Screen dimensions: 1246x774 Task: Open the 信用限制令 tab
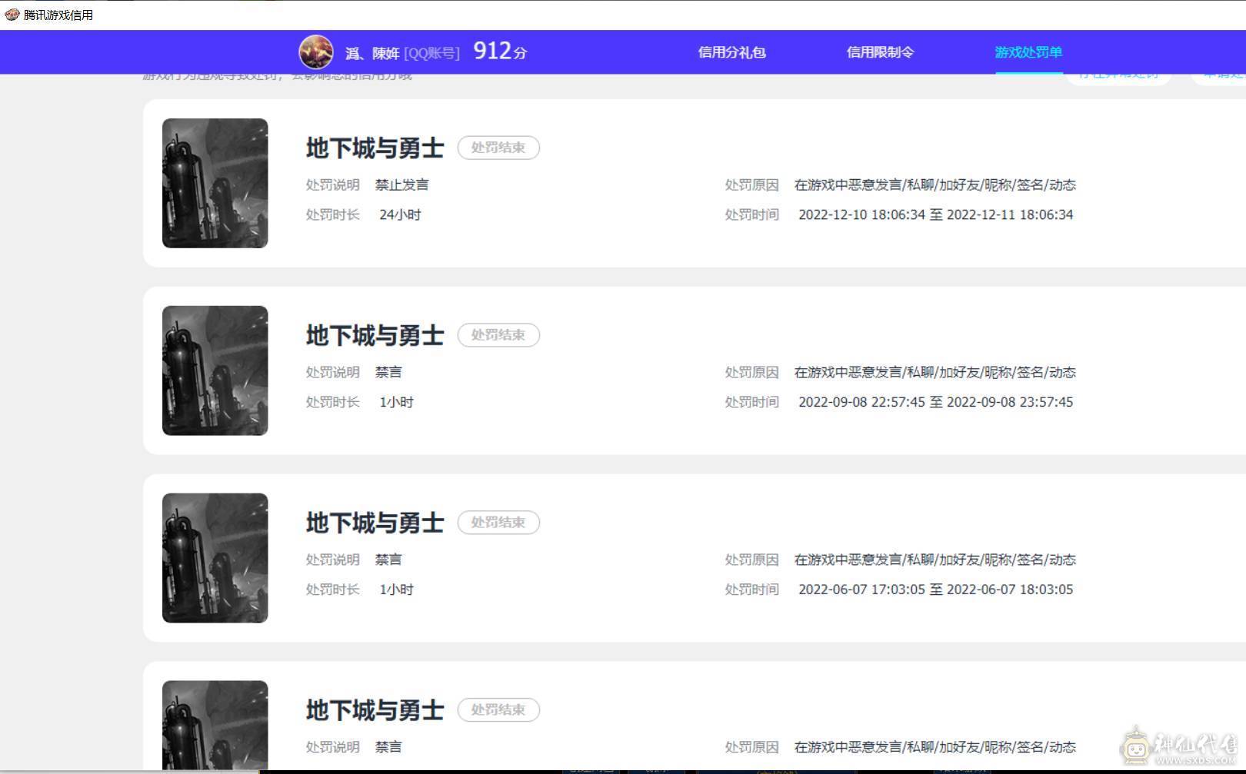880,52
